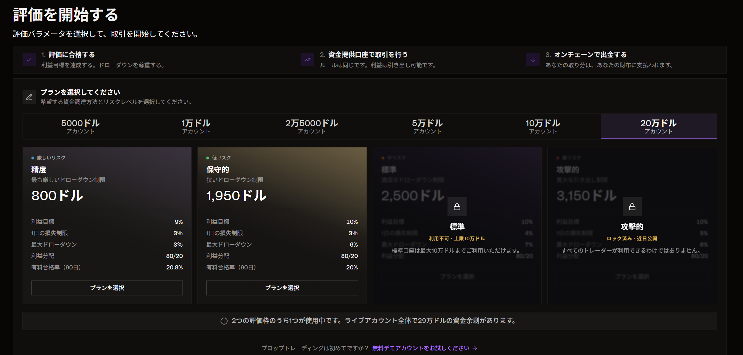Click the 1,950ドル price on the 保守的 plan
Screen dimensions: 743x355
point(236,196)
